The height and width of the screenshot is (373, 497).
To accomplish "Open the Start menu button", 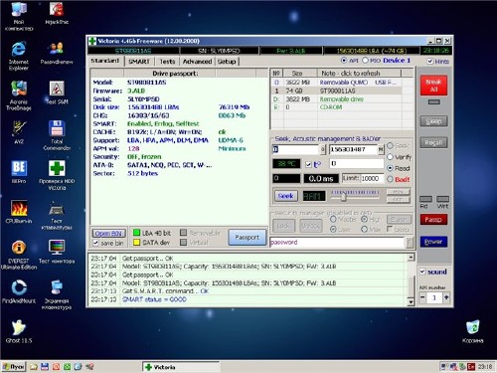I will pyautogui.click(x=14, y=367).
